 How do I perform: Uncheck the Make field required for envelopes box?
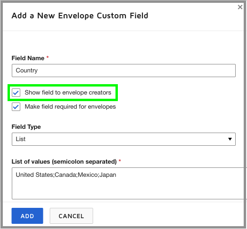16,107
